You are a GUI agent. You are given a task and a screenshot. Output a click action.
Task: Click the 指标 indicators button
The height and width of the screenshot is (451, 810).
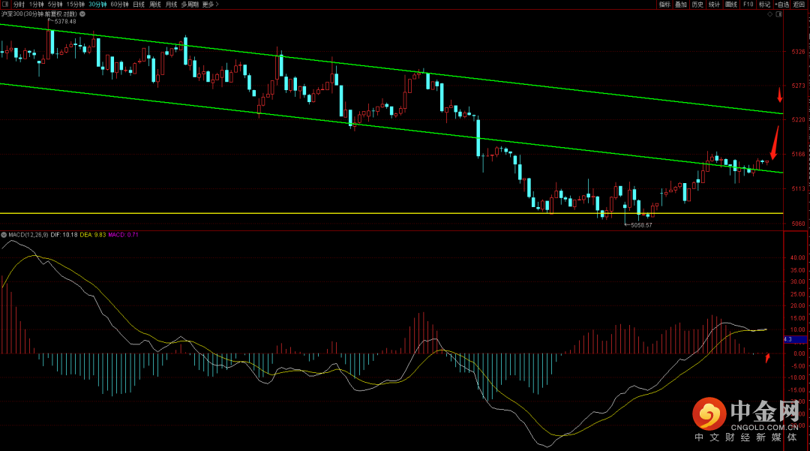pyautogui.click(x=664, y=5)
